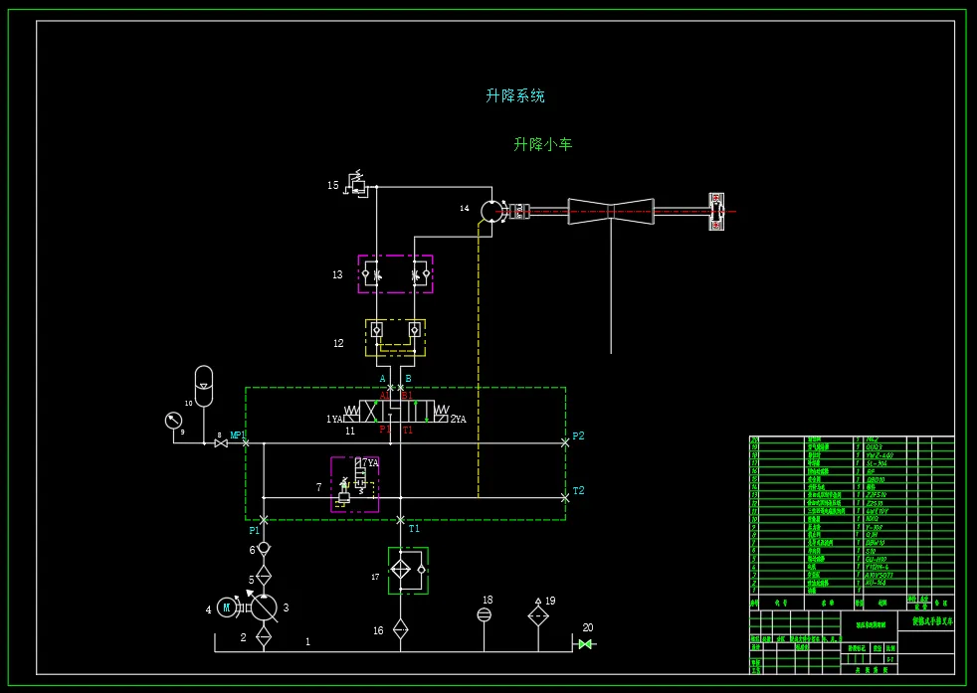This screenshot has width=977, height=693.
Task: Pick the check valve symbol numbered 6
Action: tap(264, 549)
